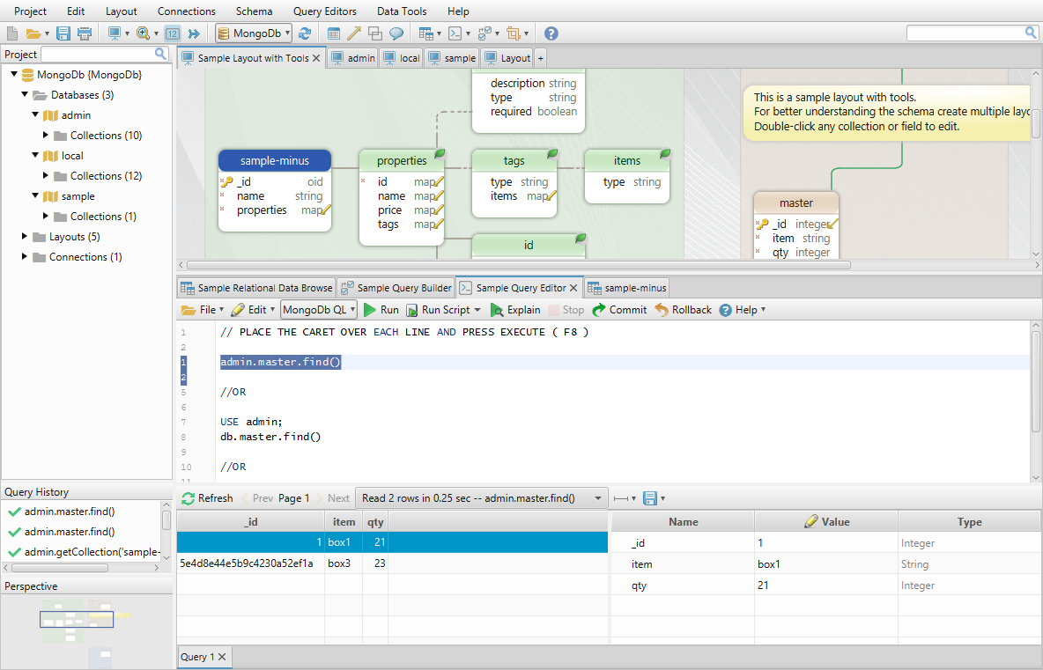Expand the Connections (1) node
The height and width of the screenshot is (670, 1043).
(25, 256)
